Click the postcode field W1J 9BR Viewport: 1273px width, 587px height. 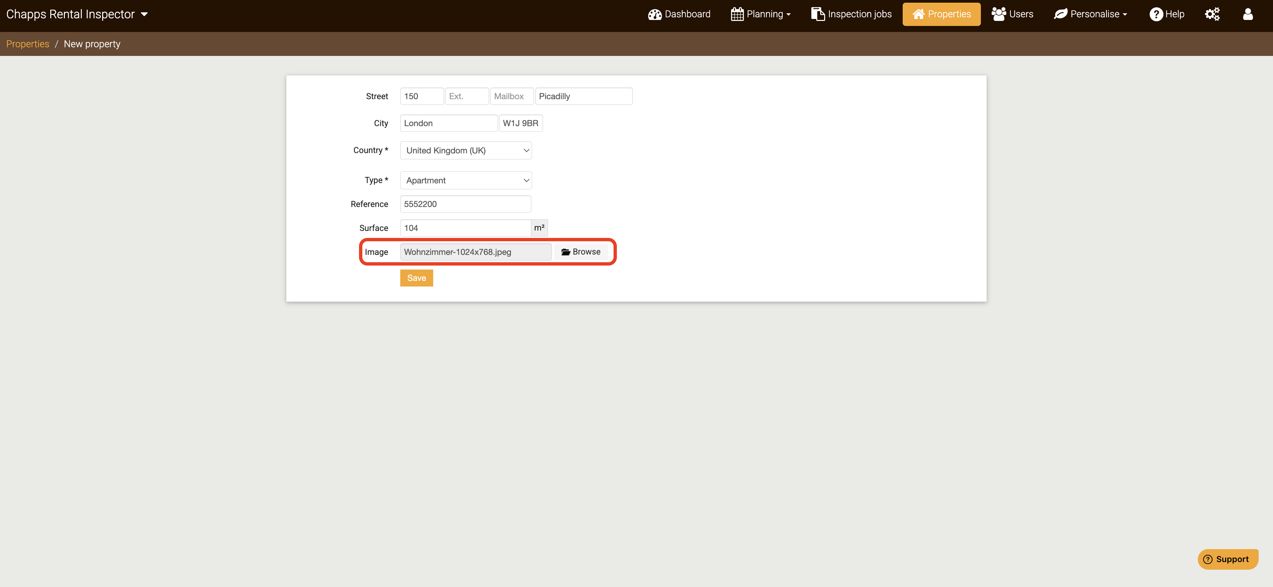[x=521, y=123]
